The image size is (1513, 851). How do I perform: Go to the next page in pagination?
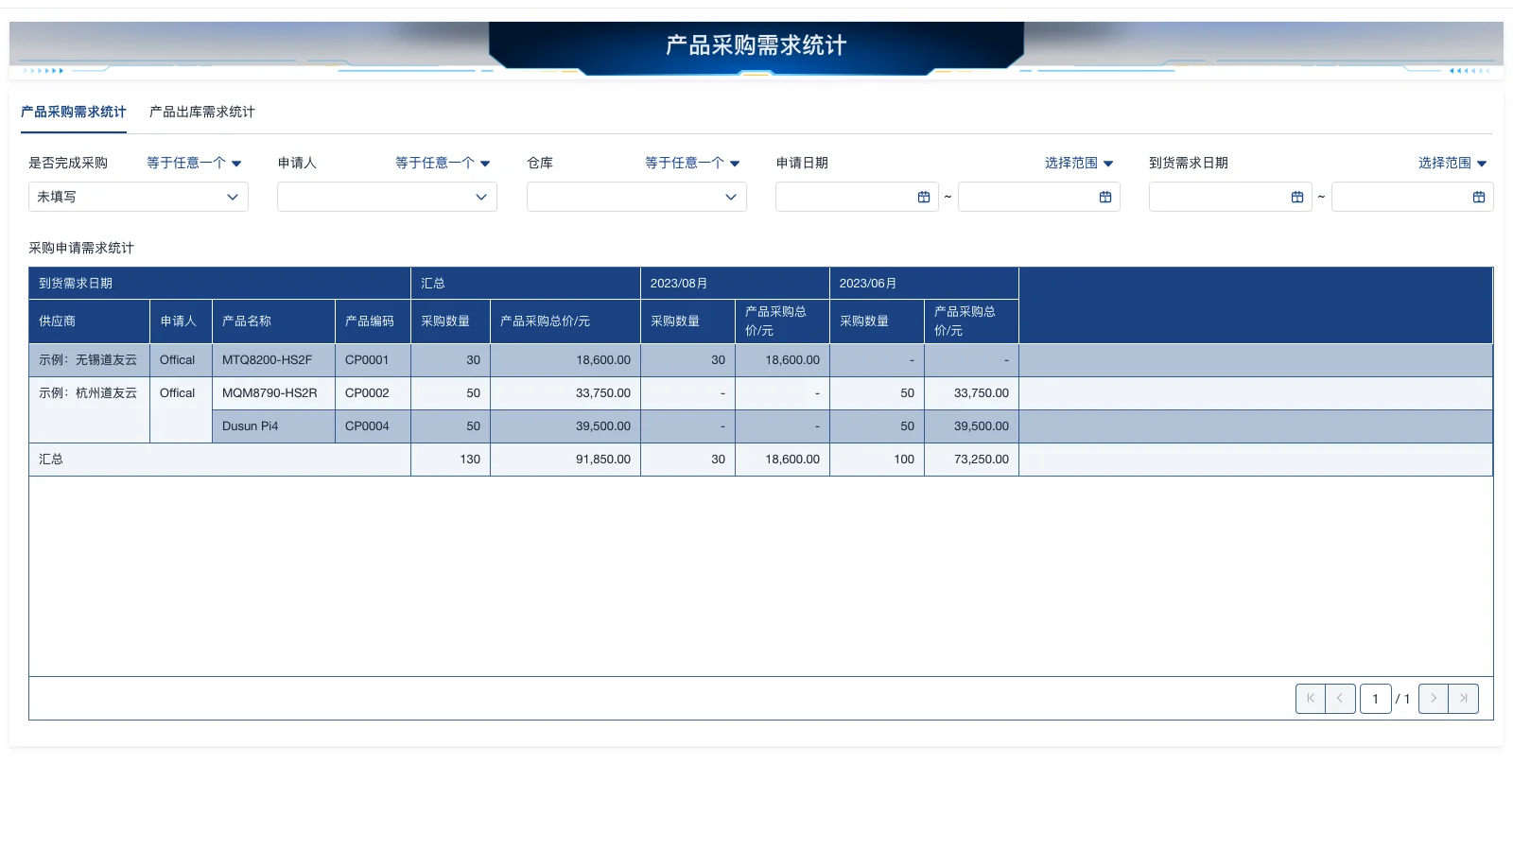coord(1433,699)
